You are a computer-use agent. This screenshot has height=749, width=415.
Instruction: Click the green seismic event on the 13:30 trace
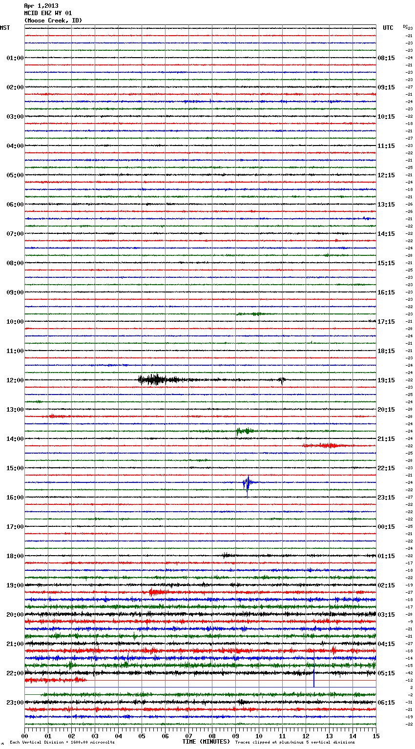pos(244,431)
